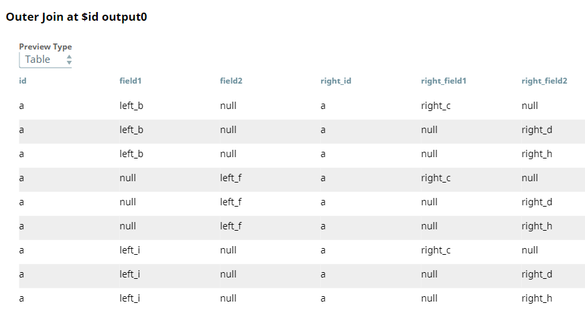Viewport: 585px width, 329px height.
Task: Select the right_h cell in sixth row
Action: point(537,226)
